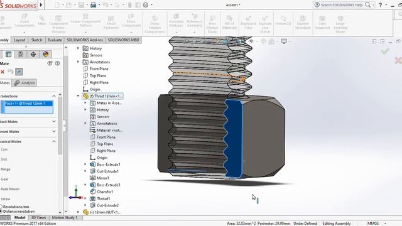This screenshot has height=226, width=402.
Task: Switch to the Evaluate tab
Action: pyautogui.click(x=55, y=40)
